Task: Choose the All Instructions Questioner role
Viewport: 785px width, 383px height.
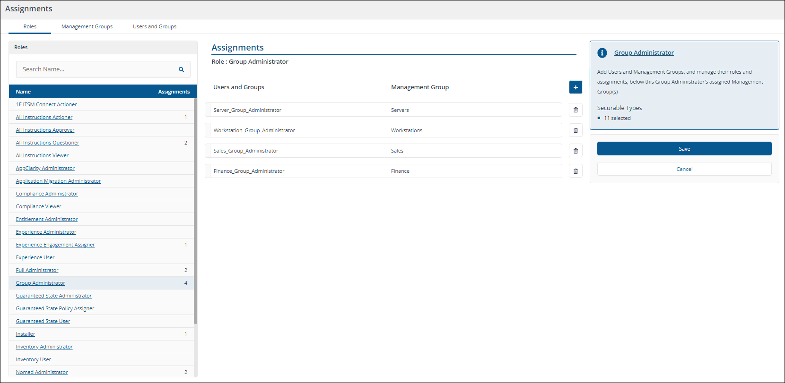Action: click(x=47, y=143)
